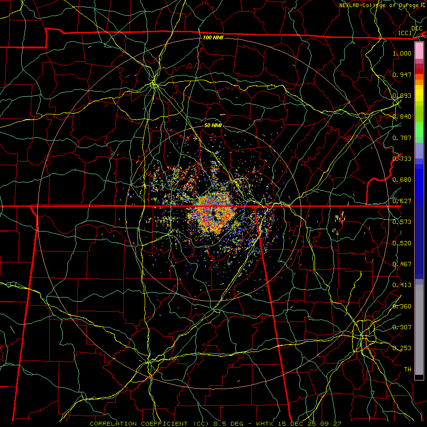The width and height of the screenshot is (427, 427).
Task: Click the 0.840 value on the color scale
Action: 402,117
